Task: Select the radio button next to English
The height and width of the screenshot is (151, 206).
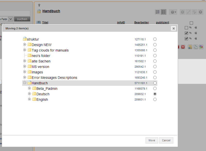Action: [x=155, y=99]
